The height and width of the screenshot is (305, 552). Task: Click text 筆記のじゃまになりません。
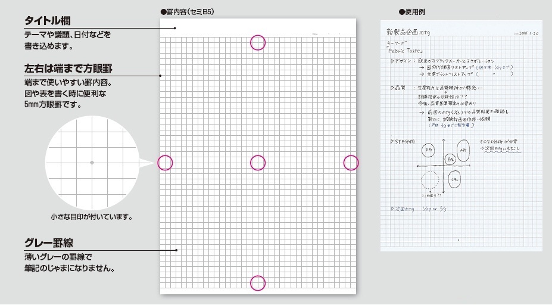[69, 269]
